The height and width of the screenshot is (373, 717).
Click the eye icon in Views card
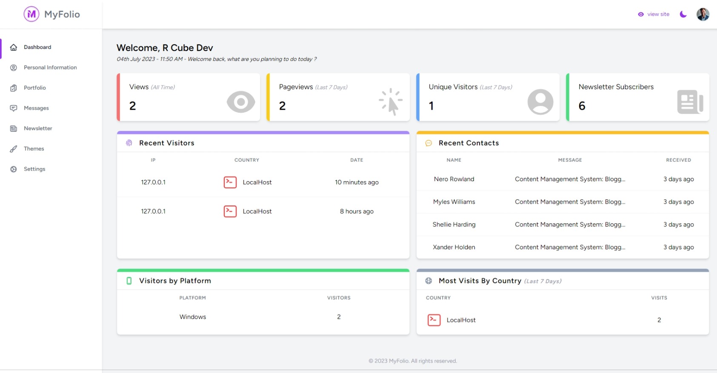pos(241,102)
